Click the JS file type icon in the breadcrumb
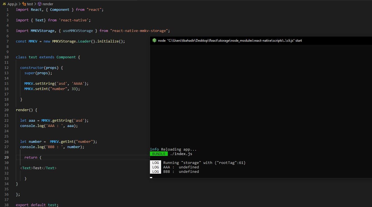 coord(4,4)
